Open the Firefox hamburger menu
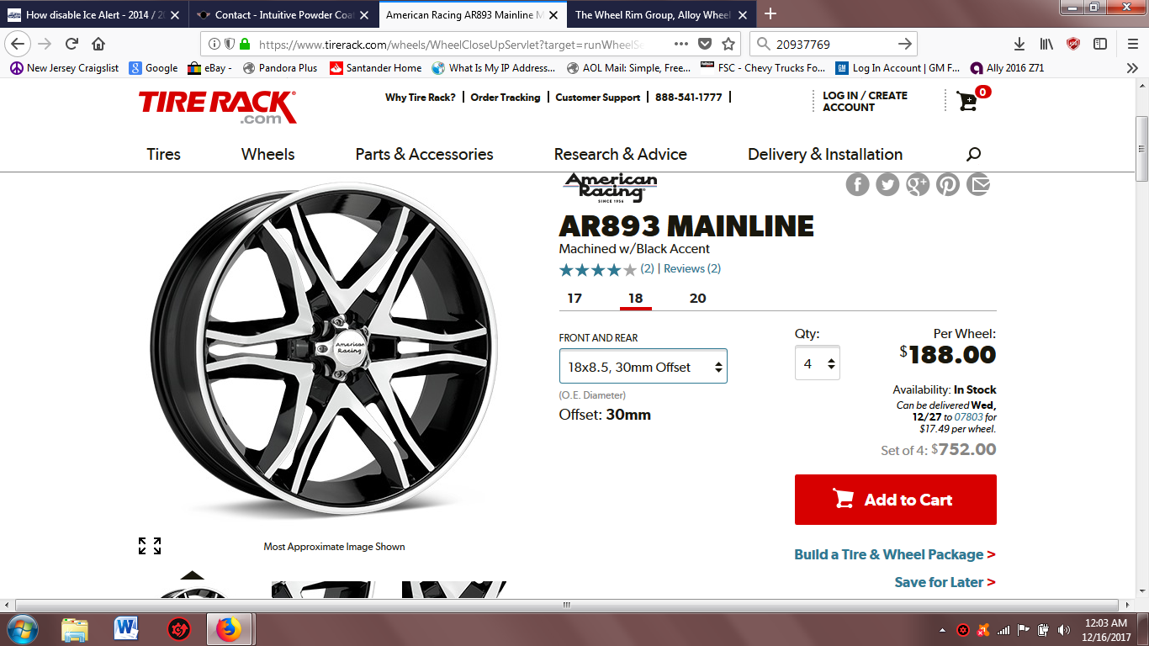Screen dimensions: 1149x646 click(x=1132, y=44)
